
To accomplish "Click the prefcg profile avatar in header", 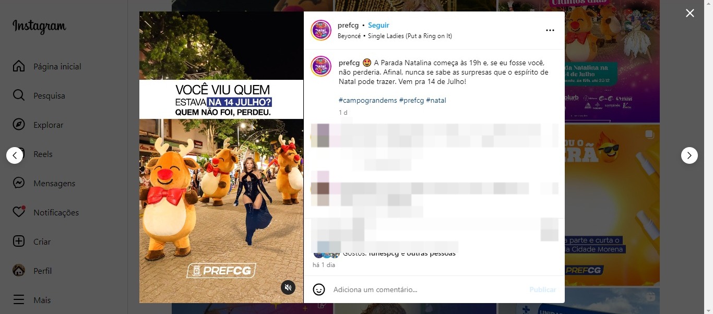I will click(x=321, y=30).
